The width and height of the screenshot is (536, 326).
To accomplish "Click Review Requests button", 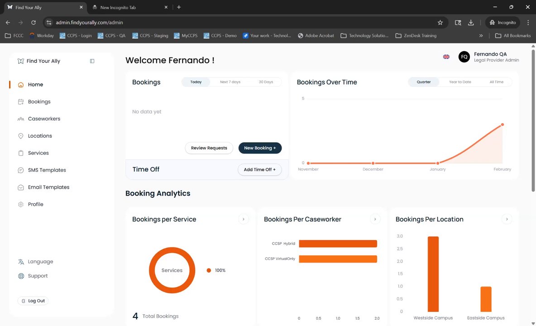I will coord(209,148).
